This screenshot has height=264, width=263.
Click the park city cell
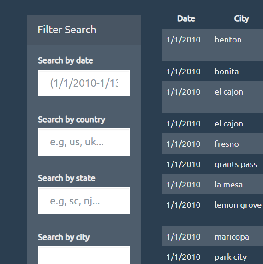click(x=231, y=257)
